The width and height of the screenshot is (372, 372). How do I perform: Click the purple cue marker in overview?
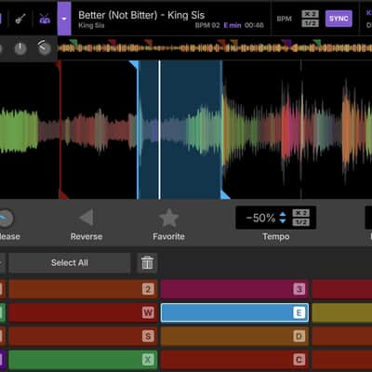[x=287, y=43]
